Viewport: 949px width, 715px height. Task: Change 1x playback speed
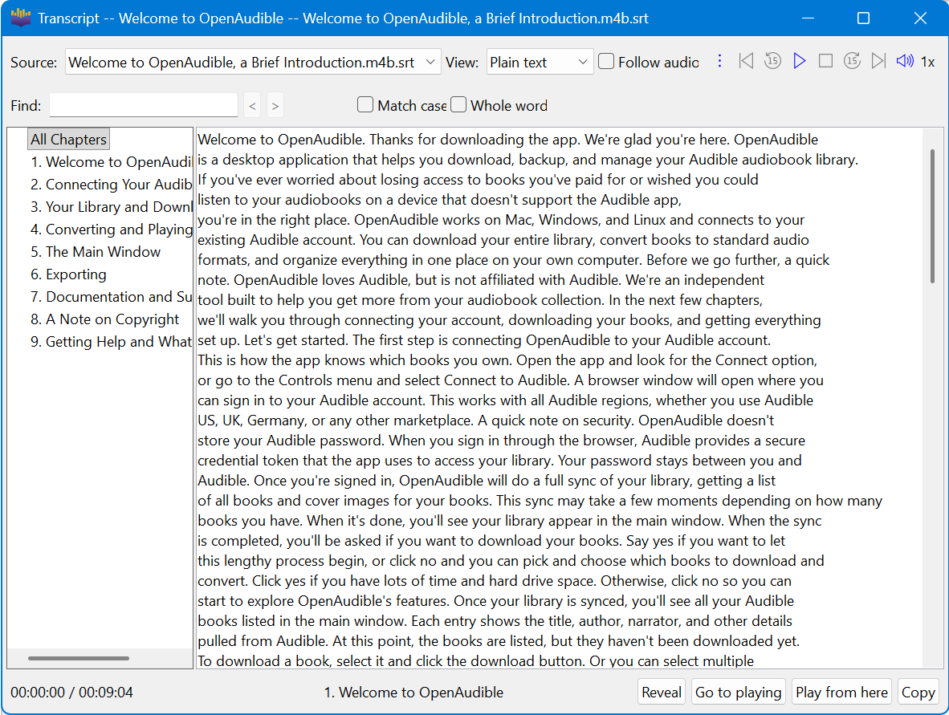928,62
